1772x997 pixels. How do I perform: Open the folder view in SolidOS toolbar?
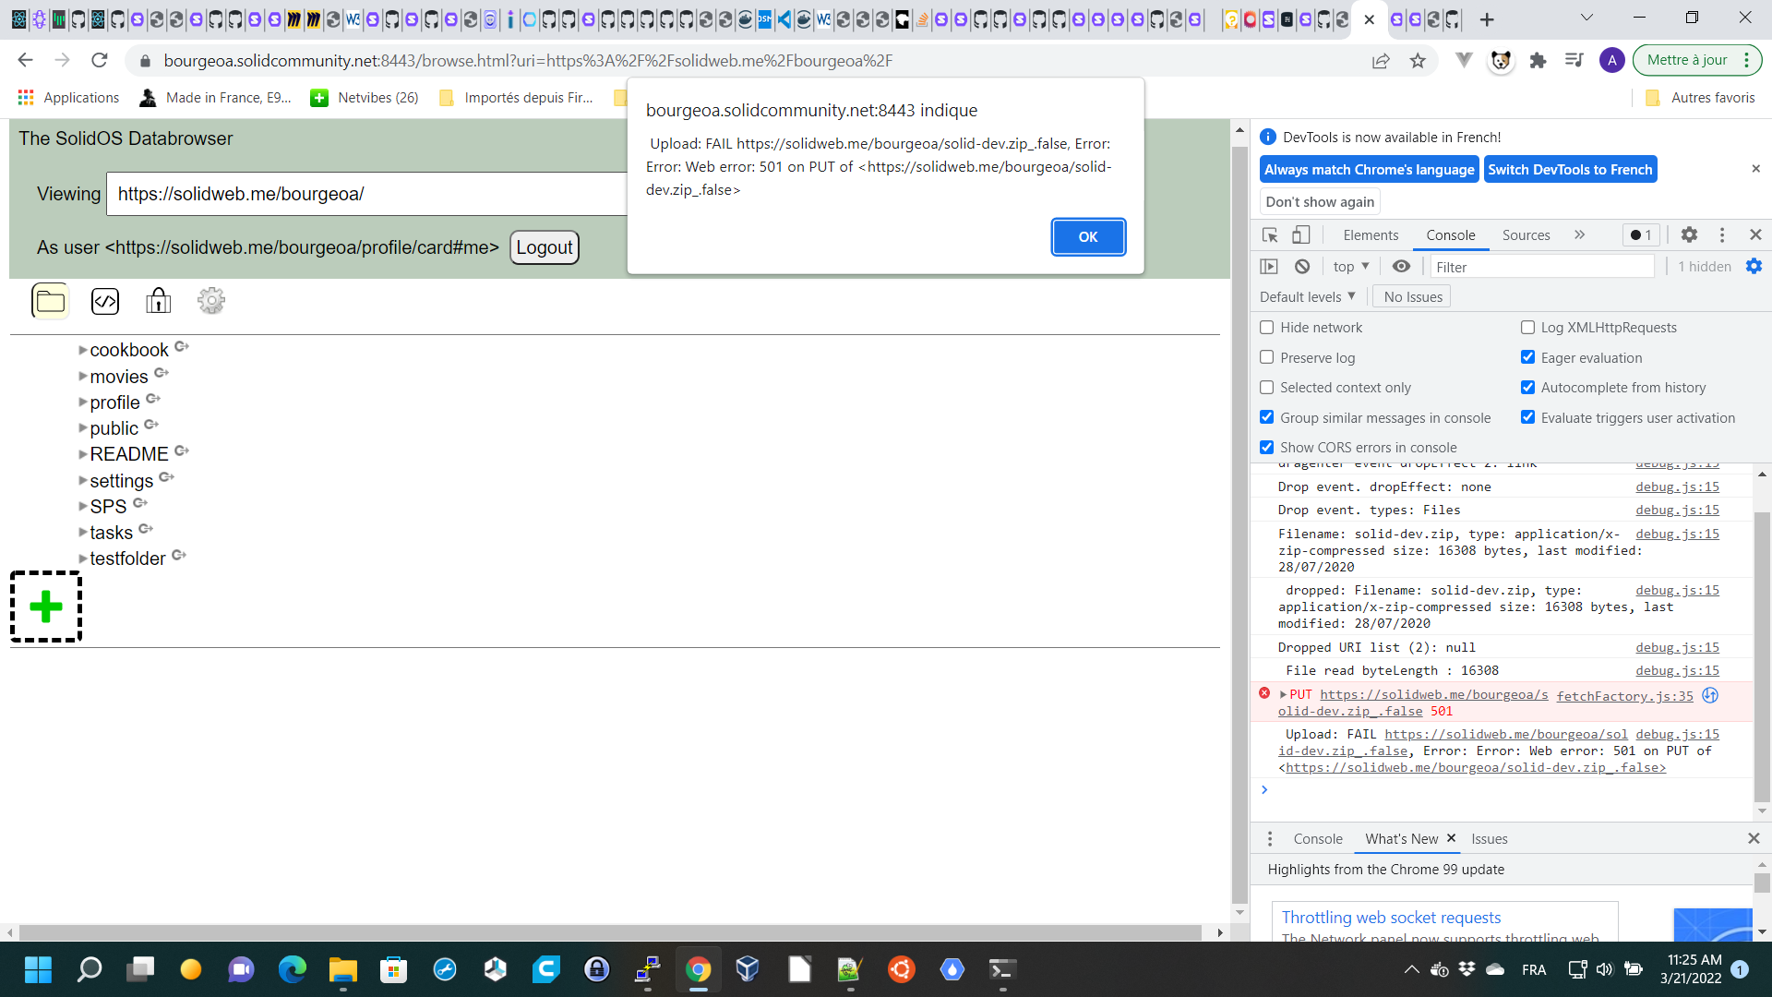coord(49,300)
